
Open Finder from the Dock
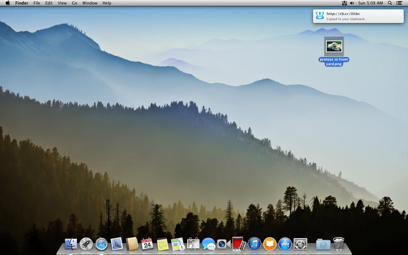tap(71, 244)
